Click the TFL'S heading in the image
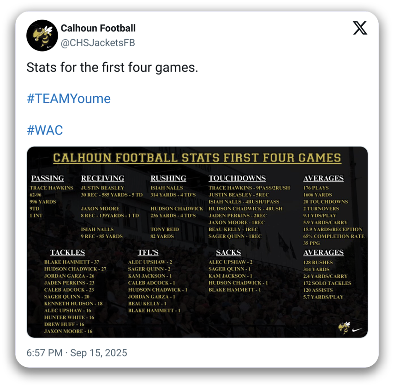 coord(148,252)
